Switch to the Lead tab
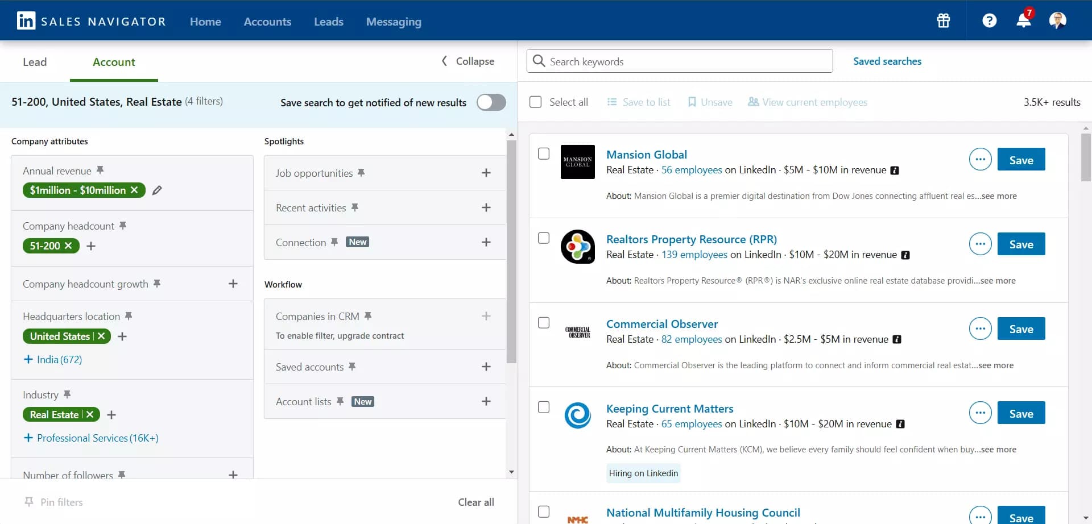Viewport: 1092px width, 524px height. pos(35,62)
